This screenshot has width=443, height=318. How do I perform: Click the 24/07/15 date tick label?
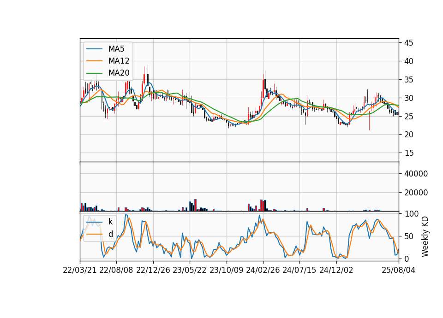pos(299,270)
